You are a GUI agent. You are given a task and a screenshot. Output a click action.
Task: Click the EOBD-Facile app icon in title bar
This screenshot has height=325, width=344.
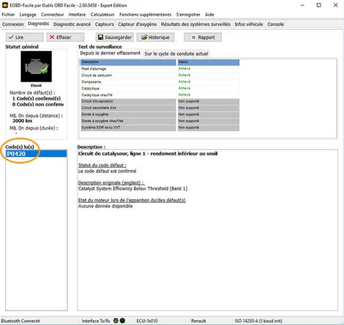pos(5,5)
